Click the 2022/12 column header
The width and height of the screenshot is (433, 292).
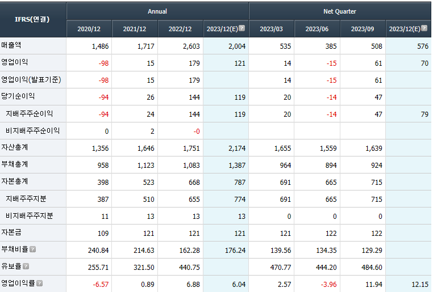point(180,29)
